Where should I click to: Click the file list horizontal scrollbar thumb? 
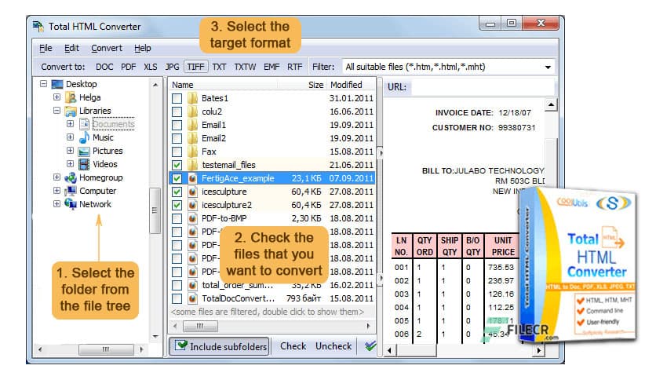[x=200, y=326]
